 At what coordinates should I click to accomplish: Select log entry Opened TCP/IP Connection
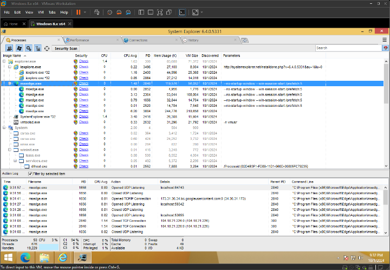click(192, 198)
